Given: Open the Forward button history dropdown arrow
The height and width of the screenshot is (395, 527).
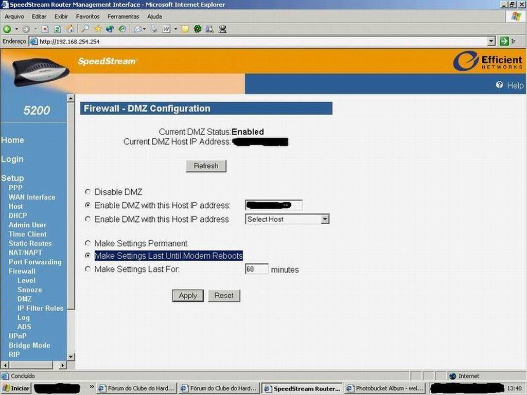Looking at the screenshot, I should (x=36, y=29).
